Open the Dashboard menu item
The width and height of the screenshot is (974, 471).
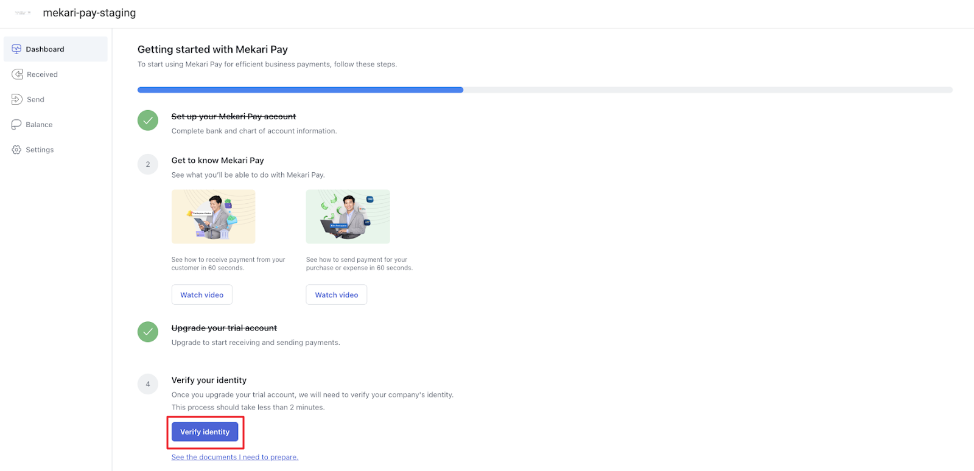coord(55,49)
